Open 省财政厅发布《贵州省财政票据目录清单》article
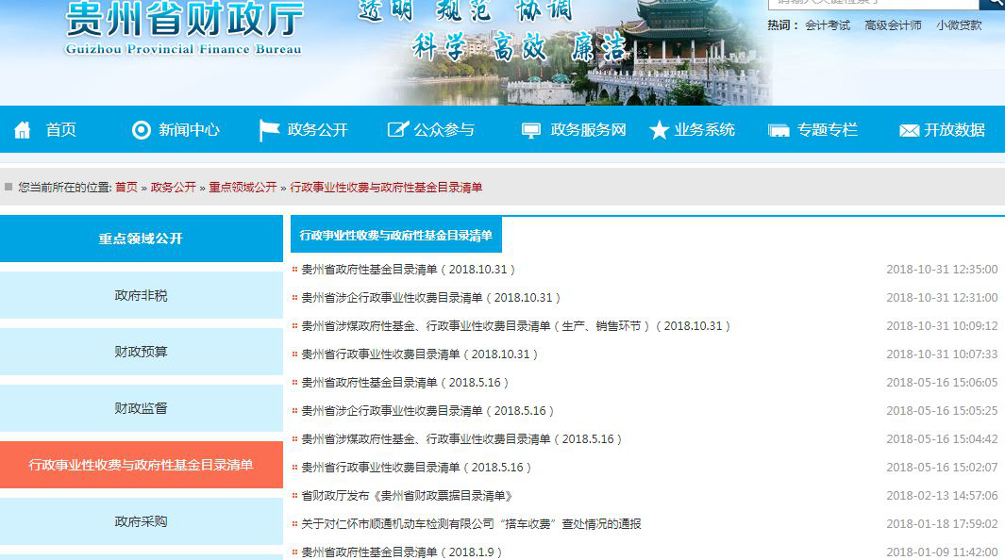Screen dimensions: 1005x560 (x=407, y=496)
